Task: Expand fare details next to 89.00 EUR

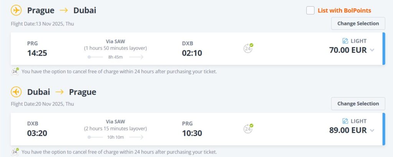Action: [372, 131]
